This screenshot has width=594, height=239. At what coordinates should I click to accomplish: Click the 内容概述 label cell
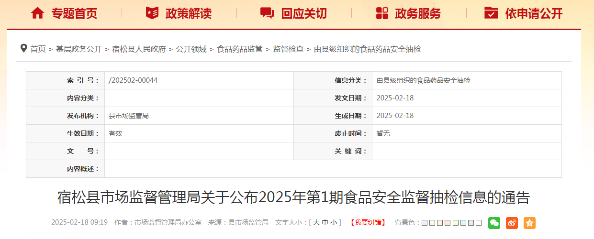[x=66, y=169]
